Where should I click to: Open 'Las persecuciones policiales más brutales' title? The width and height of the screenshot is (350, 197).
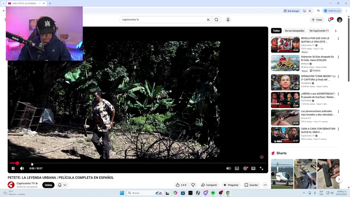click(x=318, y=113)
